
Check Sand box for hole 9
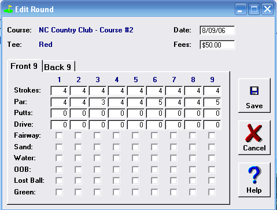pos(212,147)
